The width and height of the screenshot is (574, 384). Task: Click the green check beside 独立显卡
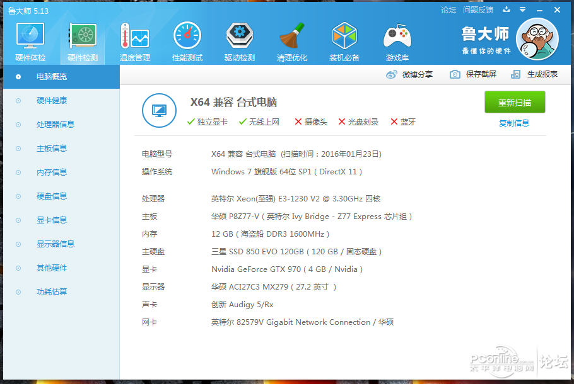click(x=190, y=121)
